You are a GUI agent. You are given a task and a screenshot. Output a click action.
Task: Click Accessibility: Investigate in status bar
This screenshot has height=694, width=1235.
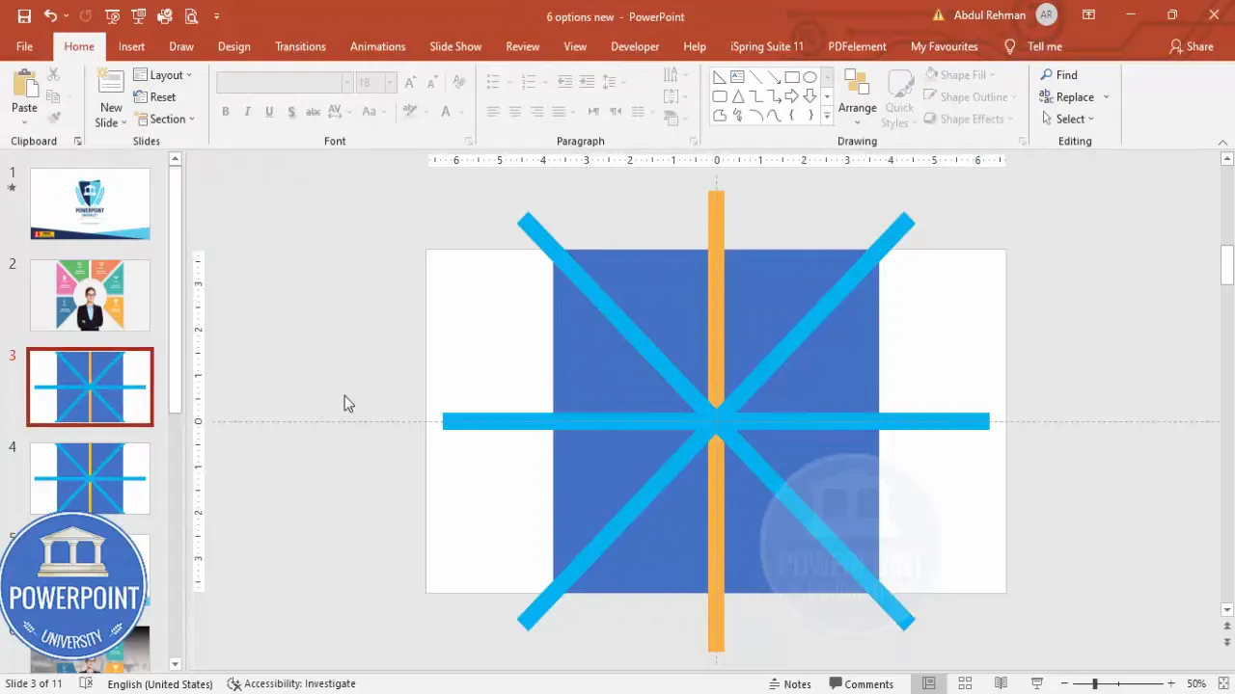pyautogui.click(x=291, y=683)
